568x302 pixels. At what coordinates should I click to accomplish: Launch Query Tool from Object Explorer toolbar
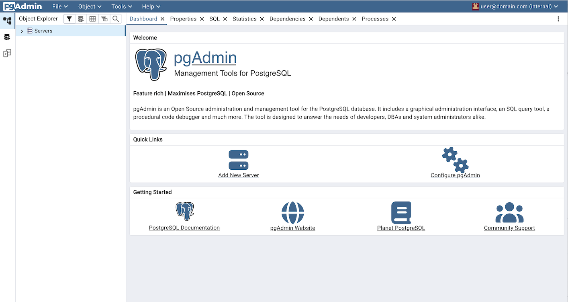(x=81, y=19)
